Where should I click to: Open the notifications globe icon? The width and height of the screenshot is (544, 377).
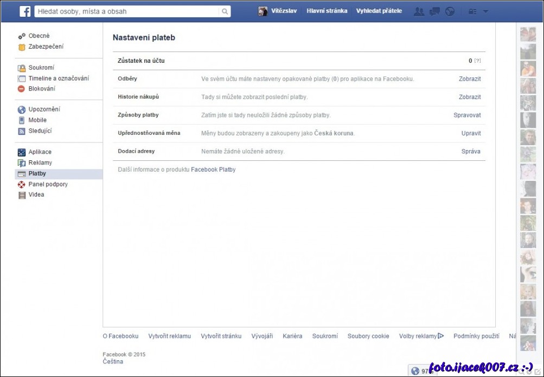coord(450,11)
